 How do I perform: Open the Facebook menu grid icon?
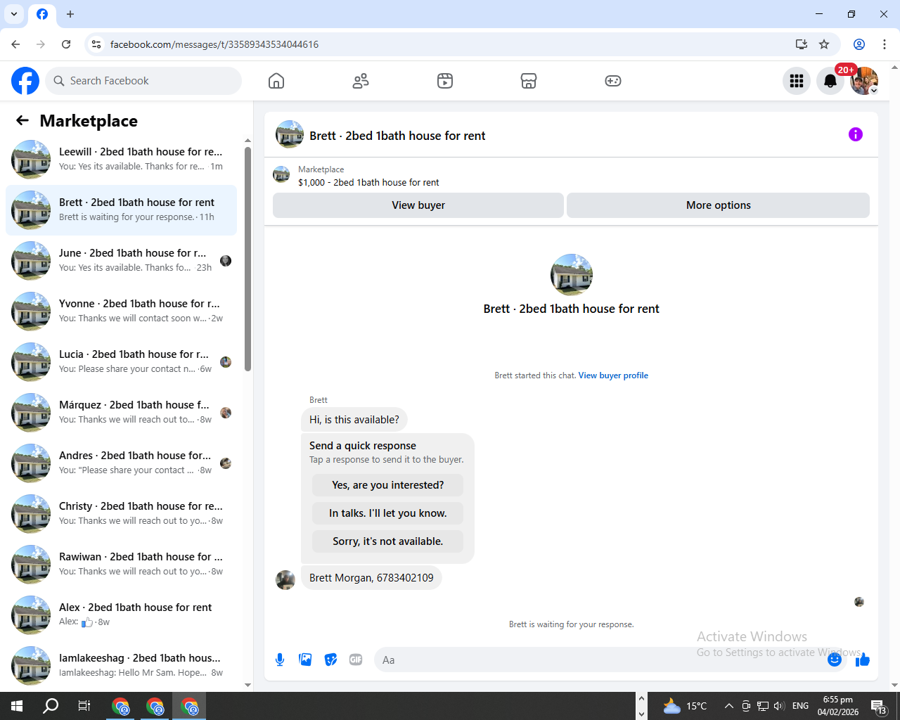(797, 81)
